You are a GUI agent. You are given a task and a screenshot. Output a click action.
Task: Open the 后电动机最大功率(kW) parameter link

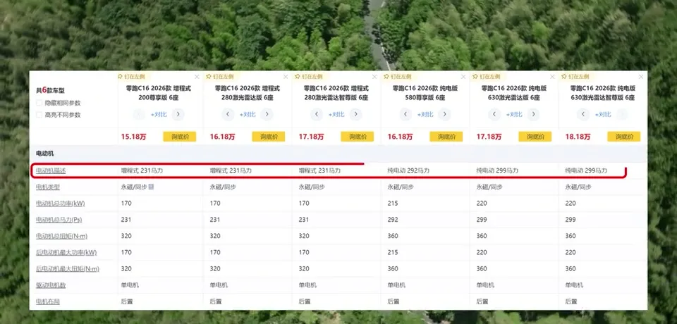(66, 252)
